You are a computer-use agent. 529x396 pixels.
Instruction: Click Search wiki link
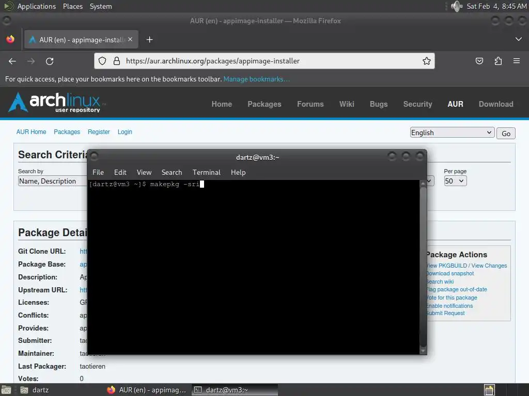(440, 282)
